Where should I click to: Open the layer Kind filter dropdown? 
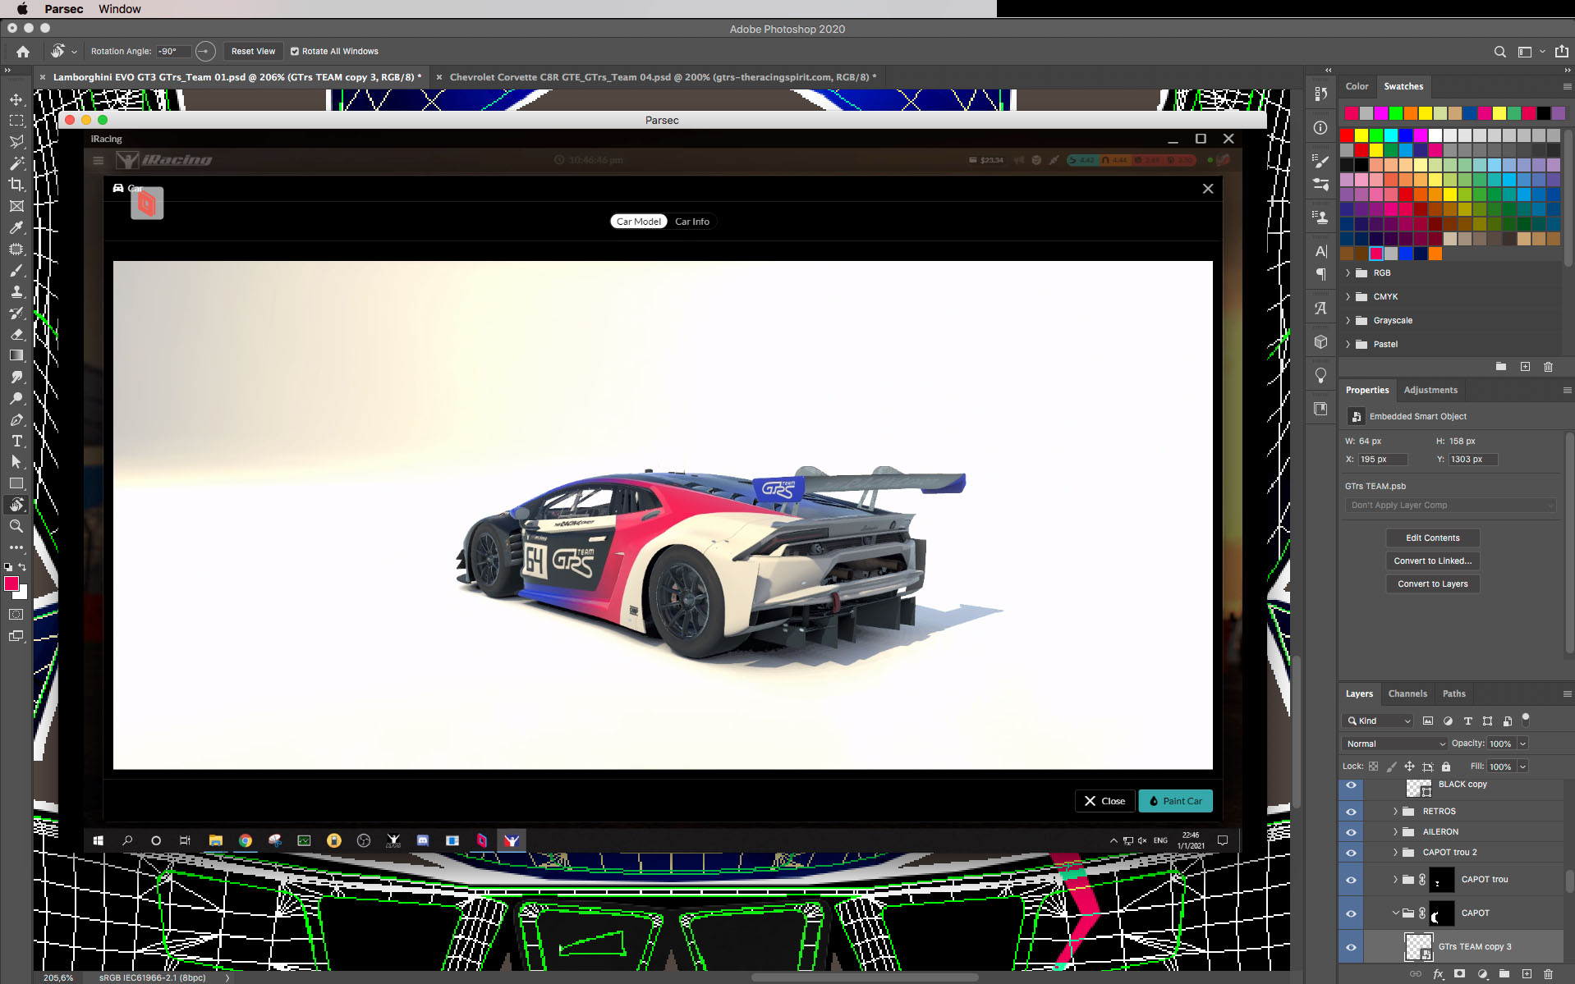pyautogui.click(x=1378, y=721)
